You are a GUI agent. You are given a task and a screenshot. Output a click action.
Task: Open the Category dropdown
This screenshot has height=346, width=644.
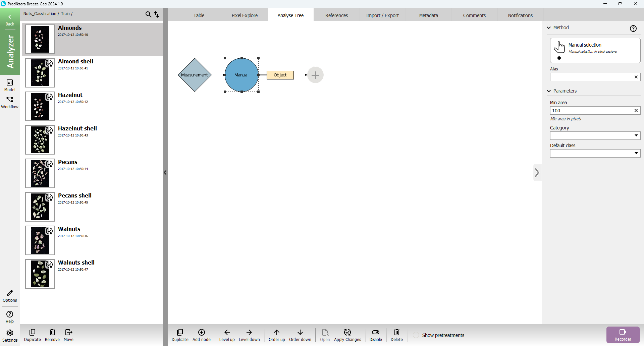[595, 136]
